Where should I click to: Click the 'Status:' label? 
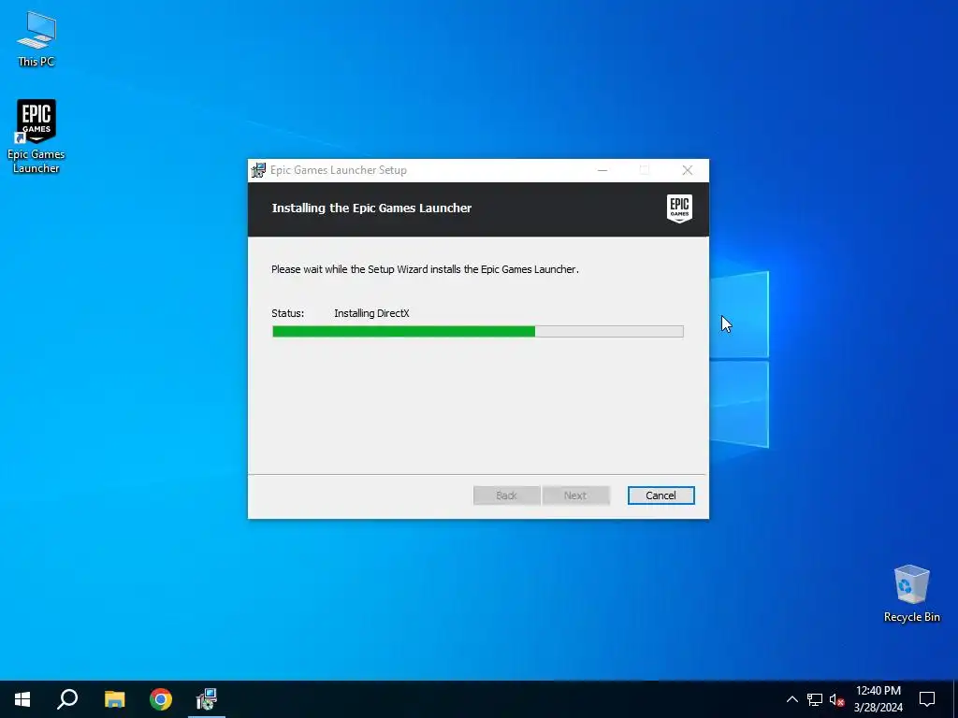(x=288, y=313)
